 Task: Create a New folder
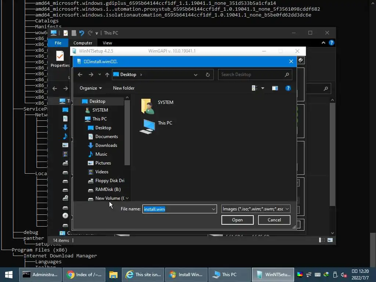coord(124,88)
